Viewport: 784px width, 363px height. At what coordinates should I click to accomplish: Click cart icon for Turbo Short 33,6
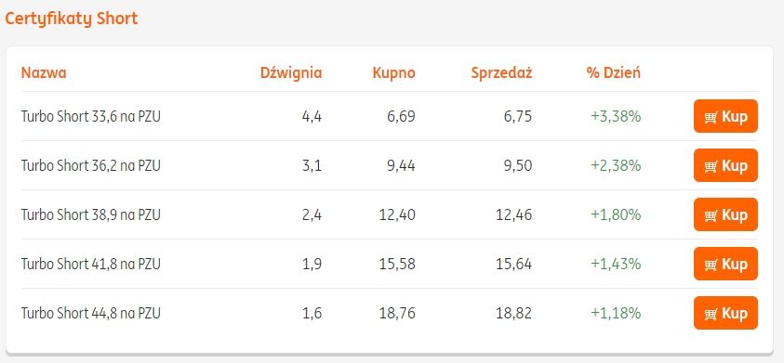tap(711, 117)
